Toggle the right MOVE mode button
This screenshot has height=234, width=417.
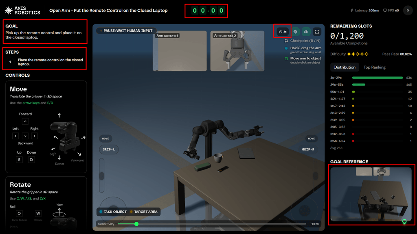click(311, 139)
